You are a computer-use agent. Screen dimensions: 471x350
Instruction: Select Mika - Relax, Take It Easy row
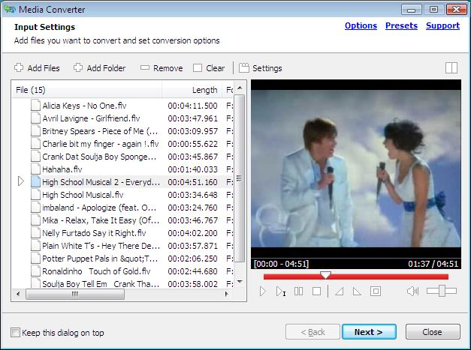coord(122,220)
